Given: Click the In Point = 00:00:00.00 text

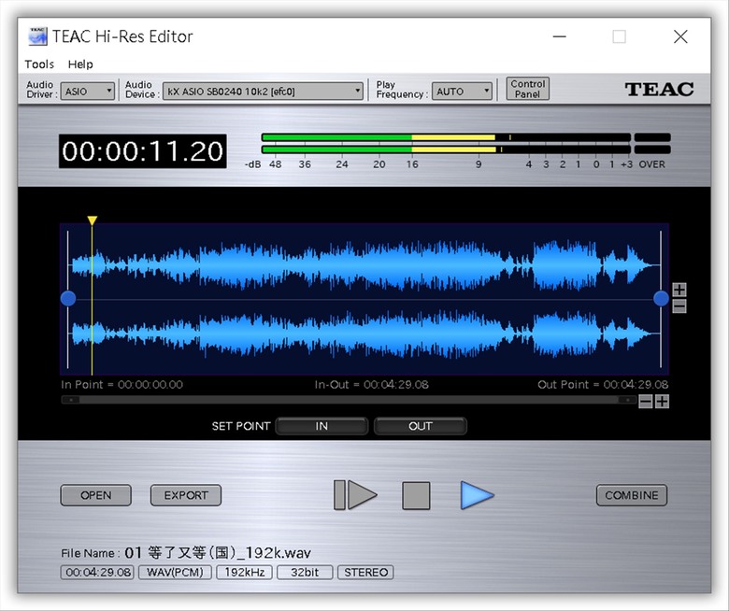Looking at the screenshot, I should coord(121,385).
